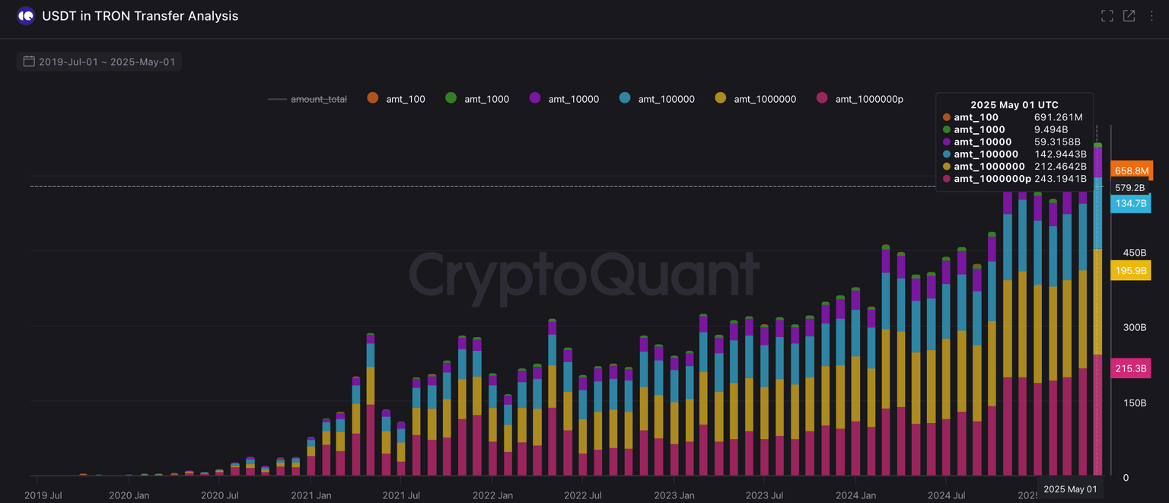Viewport: 1169px width, 503px height.
Task: Enter fullscreen chart view
Action: [x=1107, y=16]
